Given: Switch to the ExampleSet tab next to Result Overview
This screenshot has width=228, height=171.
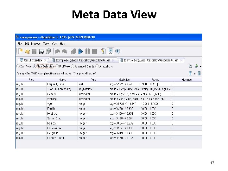Looking at the screenshot, I should (x=83, y=60).
